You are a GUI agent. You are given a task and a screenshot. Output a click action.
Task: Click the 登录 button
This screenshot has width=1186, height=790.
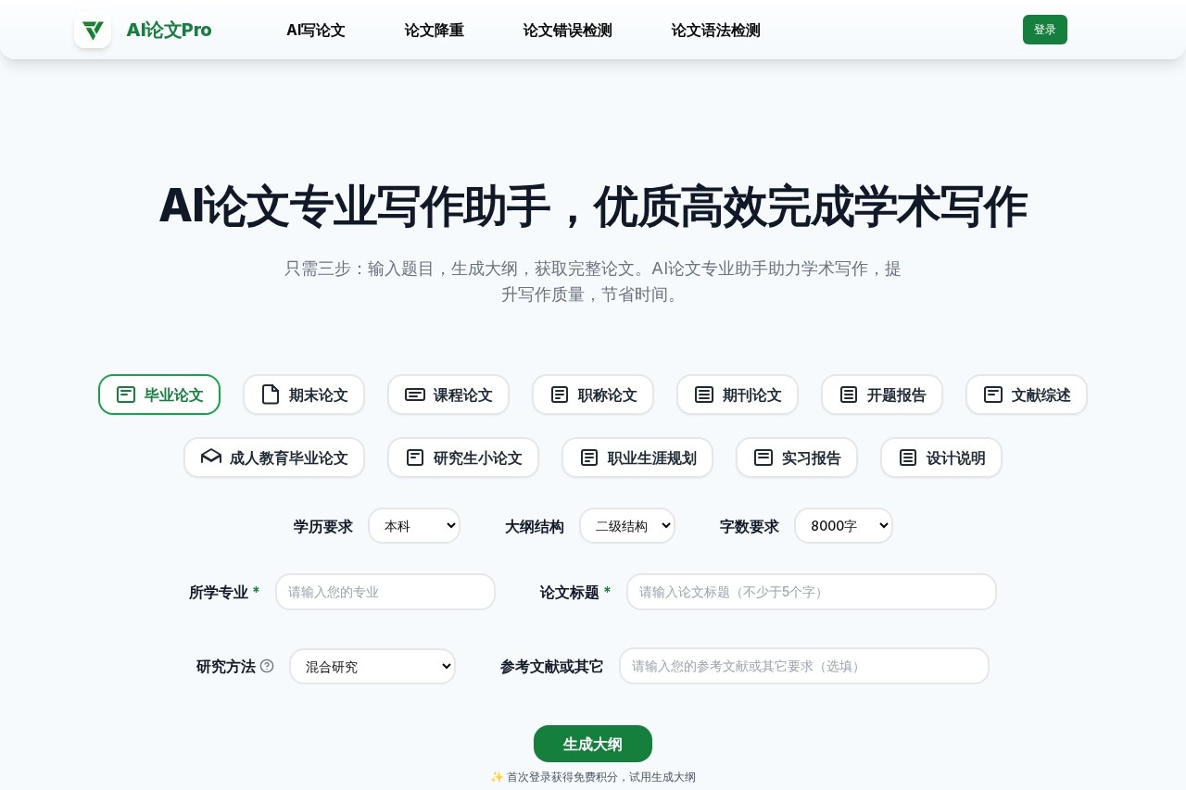(1044, 30)
